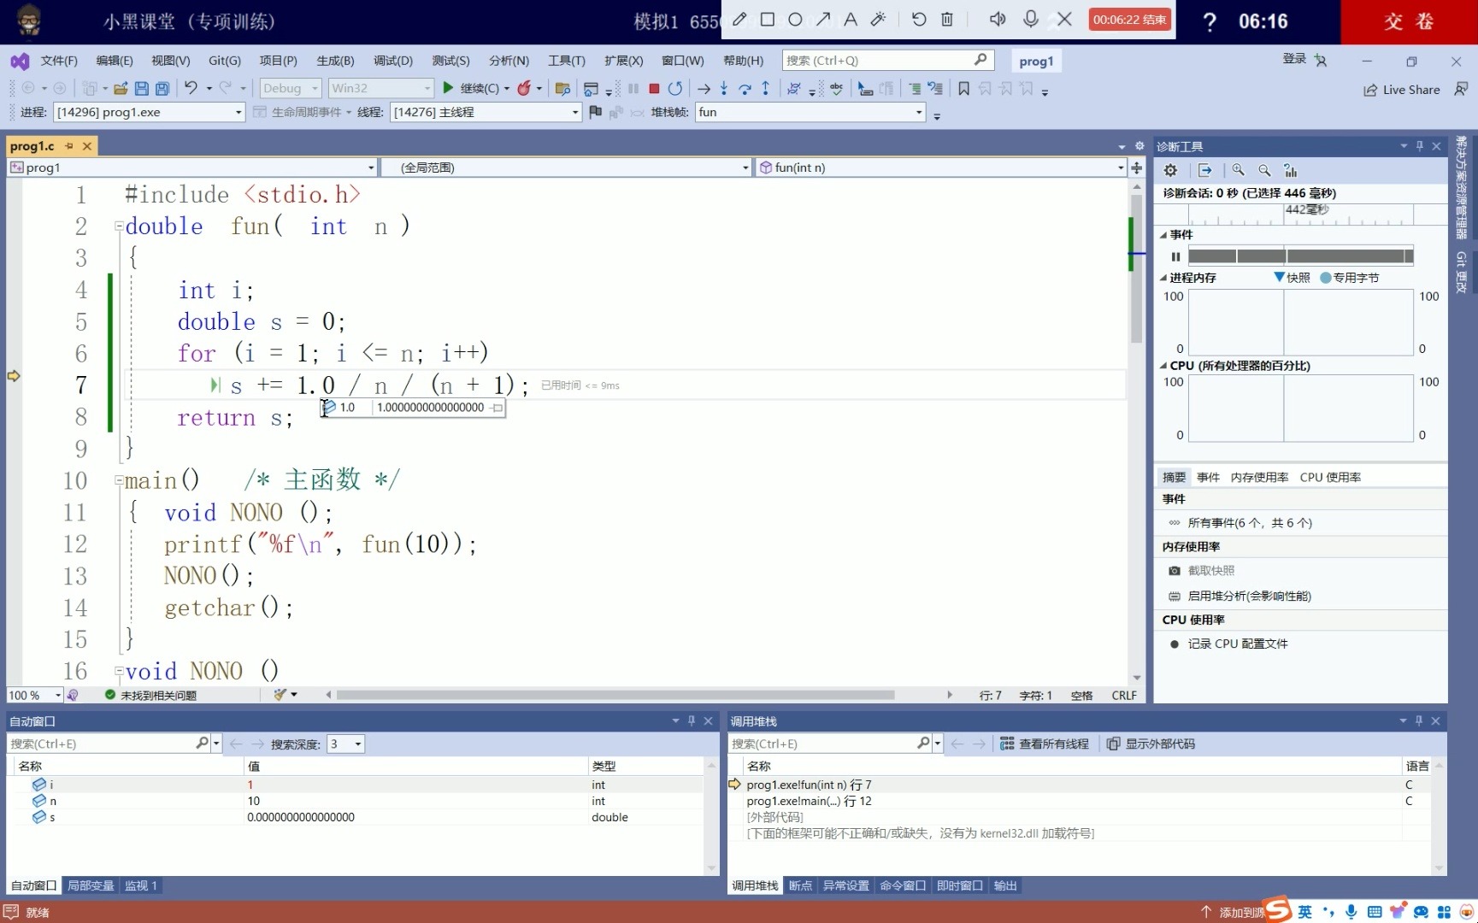The image size is (1478, 923).
Task: Toggle Show External Code in call stack
Action: pos(1151,744)
